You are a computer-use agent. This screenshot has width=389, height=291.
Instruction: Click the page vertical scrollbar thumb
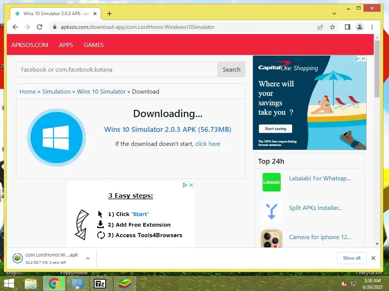pyautogui.click(x=377, y=69)
